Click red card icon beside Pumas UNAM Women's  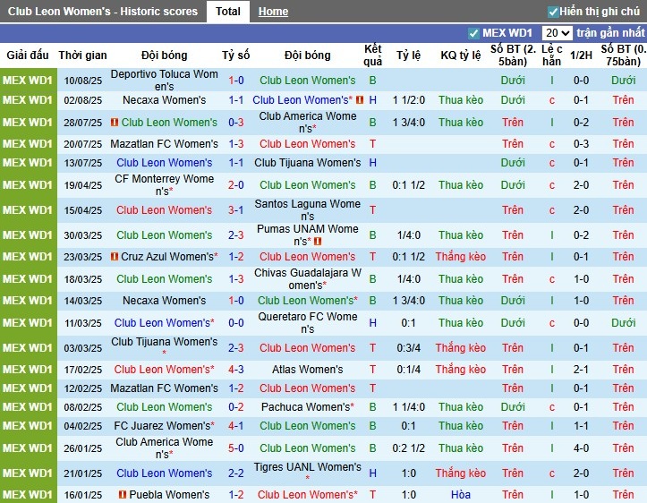click(318, 242)
